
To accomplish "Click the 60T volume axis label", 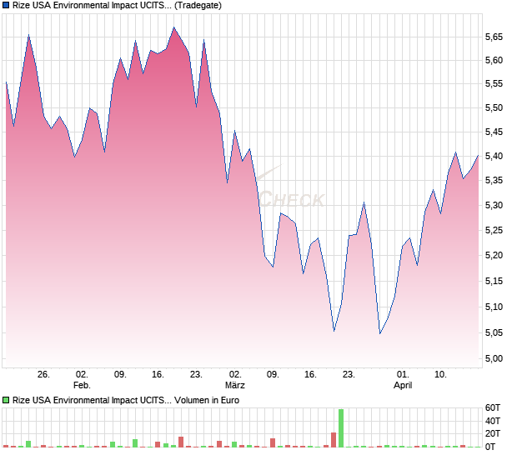I will tap(493, 408).
